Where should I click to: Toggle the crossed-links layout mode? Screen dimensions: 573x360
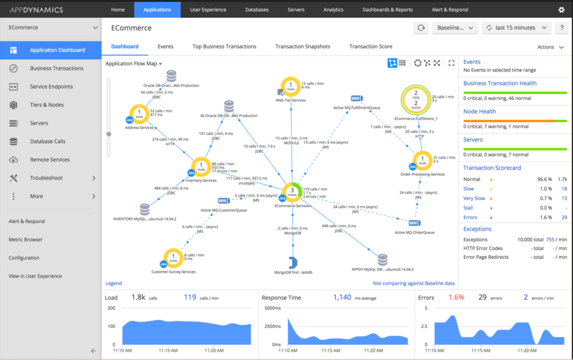(436, 63)
